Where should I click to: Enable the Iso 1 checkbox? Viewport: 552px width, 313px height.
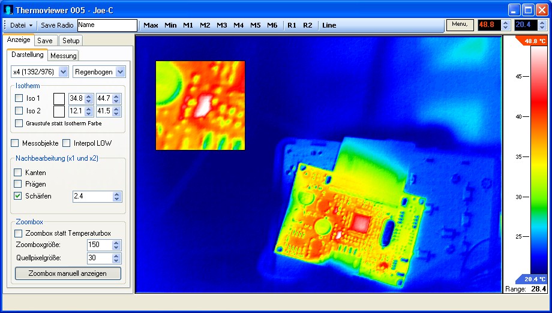tap(19, 98)
